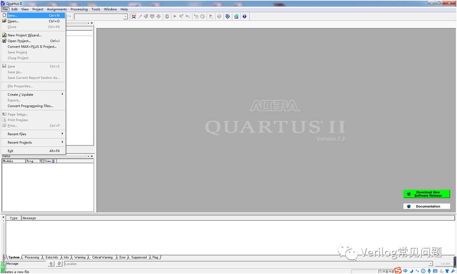Switch to the Critical Warning tab
457x274 pixels.
click(x=102, y=257)
